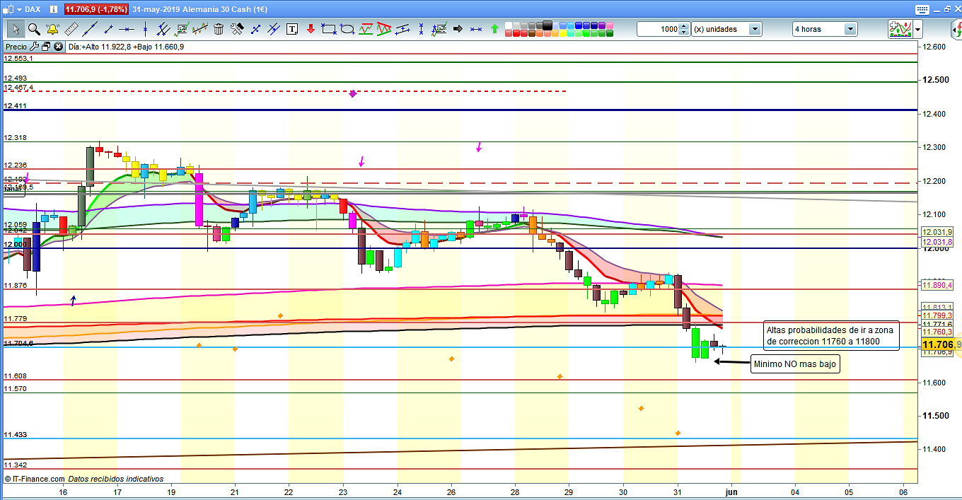Choose the ellipse drawing tool

(x=347, y=29)
